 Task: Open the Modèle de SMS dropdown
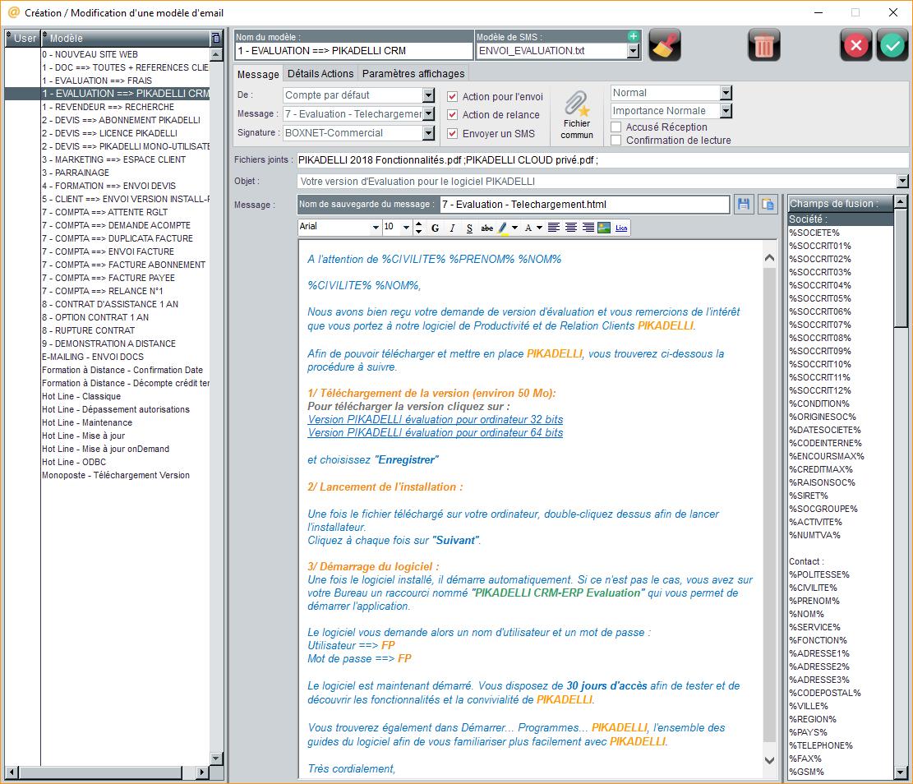[x=633, y=51]
